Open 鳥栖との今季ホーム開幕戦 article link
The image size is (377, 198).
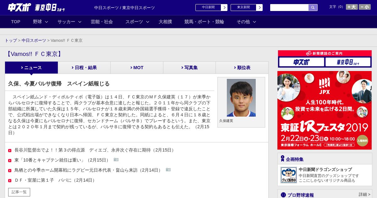pyautogui.click(x=88, y=170)
